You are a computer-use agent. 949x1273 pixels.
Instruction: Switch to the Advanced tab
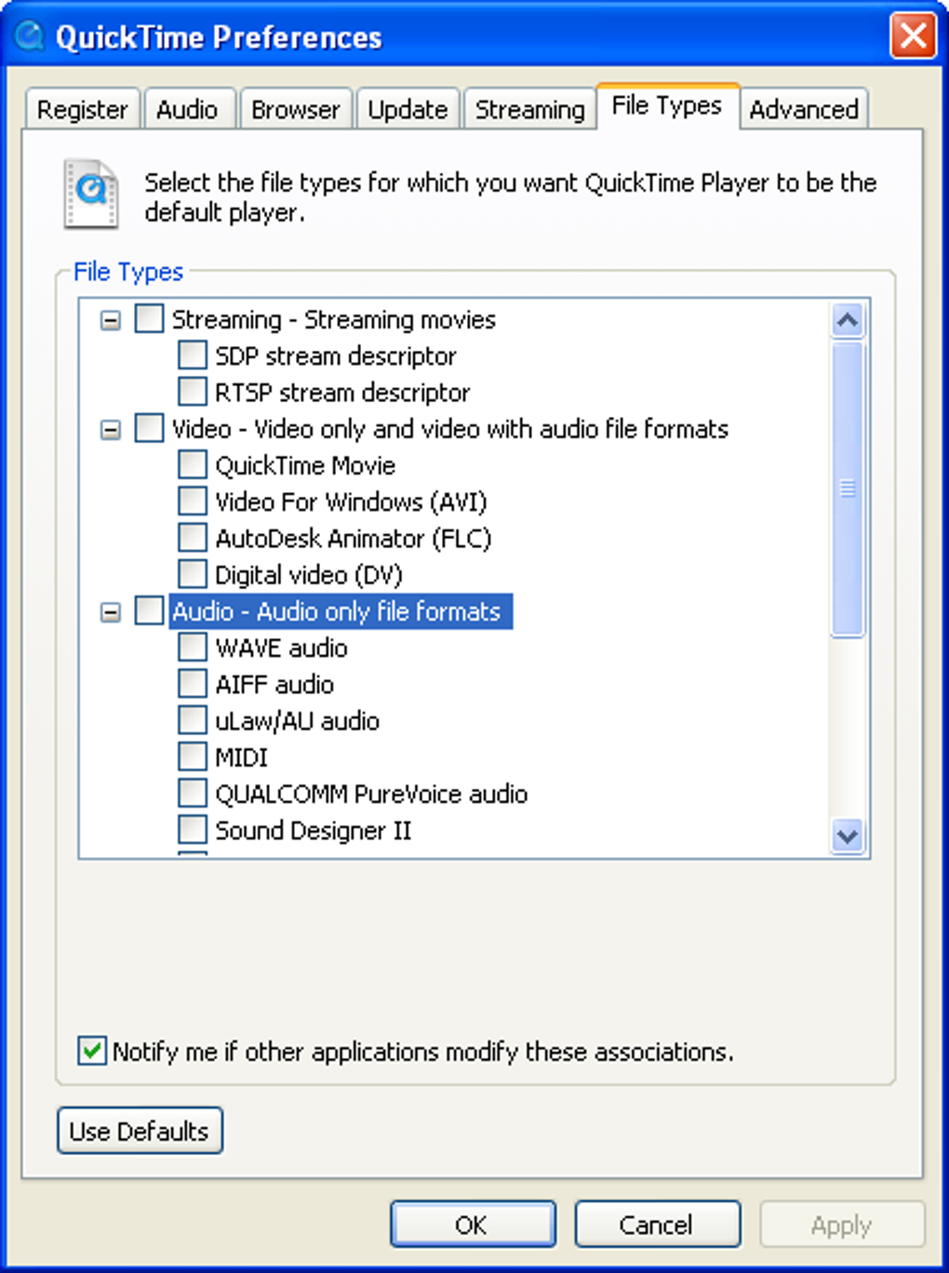804,110
